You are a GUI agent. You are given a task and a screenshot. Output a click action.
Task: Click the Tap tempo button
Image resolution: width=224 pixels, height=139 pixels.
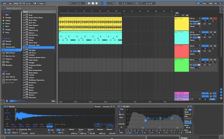point(10,3)
